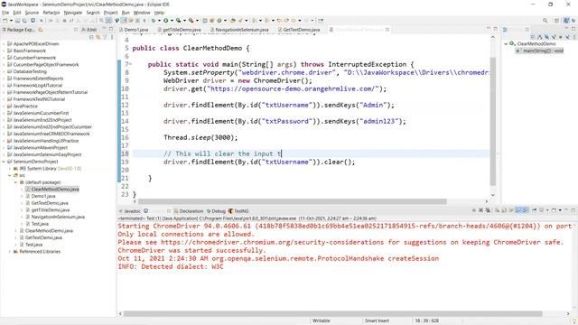The height and width of the screenshot is (325, 578).
Task: Click the Link with Editor icon in Package Explorer
Action: [x=98, y=37]
